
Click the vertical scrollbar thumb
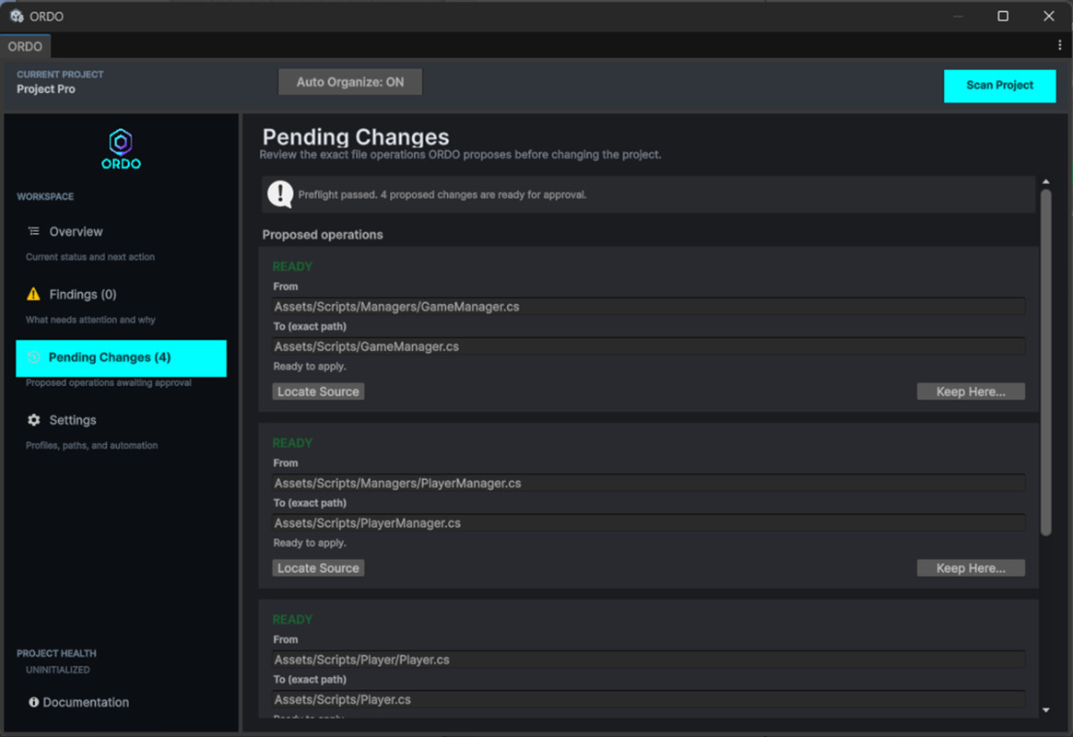1045,362
